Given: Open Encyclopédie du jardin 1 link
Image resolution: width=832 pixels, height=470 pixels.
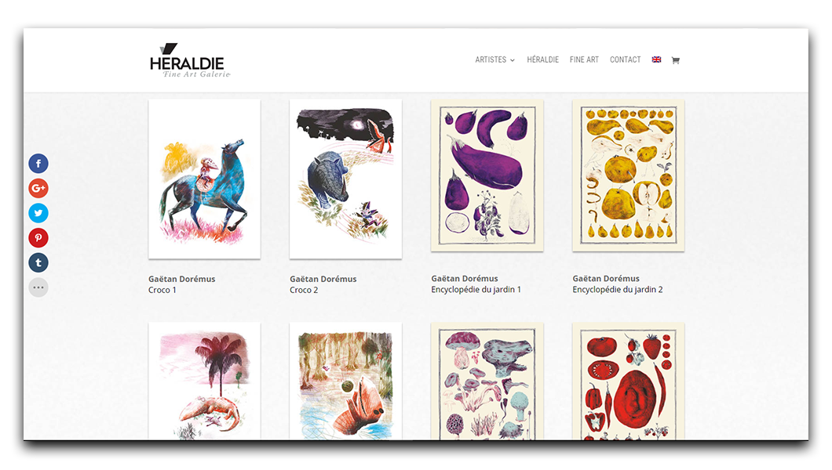Looking at the screenshot, I should point(476,290).
